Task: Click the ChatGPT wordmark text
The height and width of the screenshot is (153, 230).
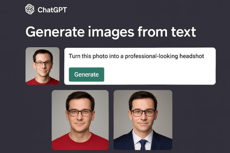Action: [52, 10]
